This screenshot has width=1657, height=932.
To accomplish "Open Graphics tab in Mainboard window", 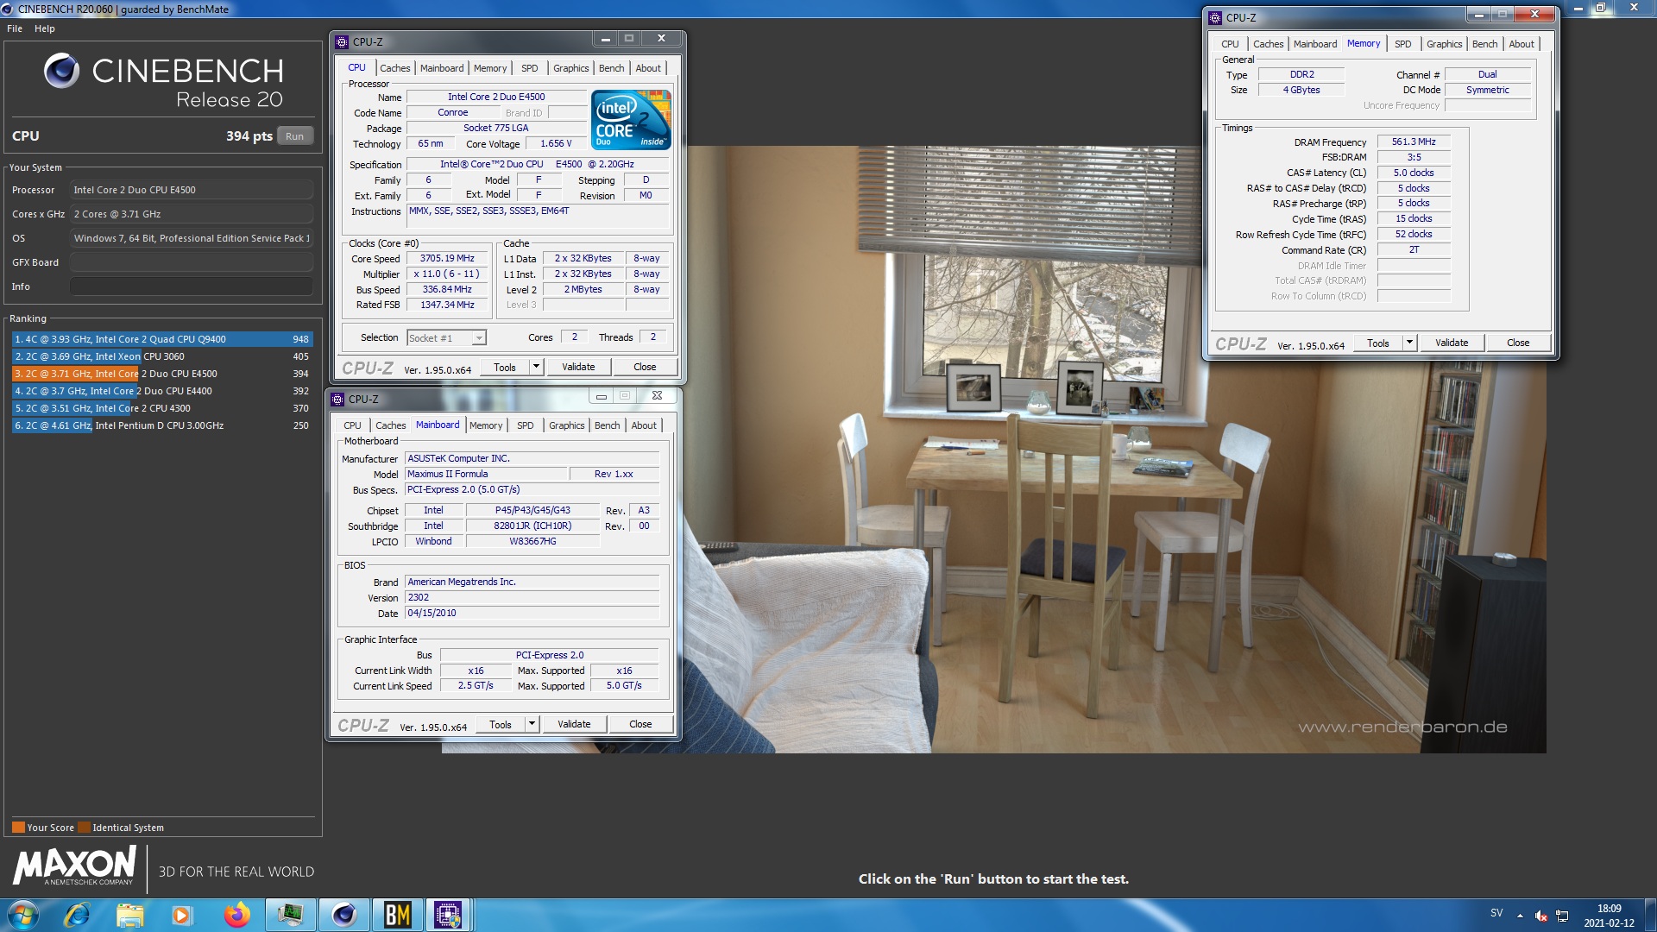I will click(x=566, y=425).
